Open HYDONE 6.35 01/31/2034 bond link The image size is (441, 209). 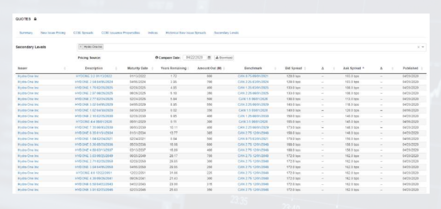pyautogui.click(x=94, y=133)
